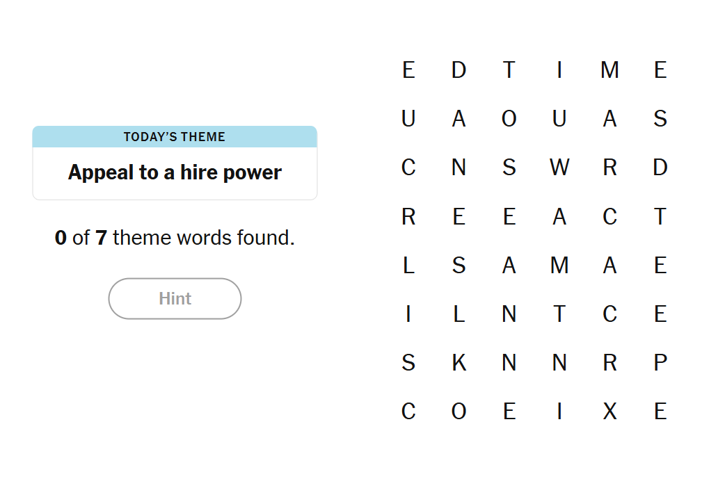Click the O in the bottom row
Screen dimensions: 718x479
click(x=458, y=412)
